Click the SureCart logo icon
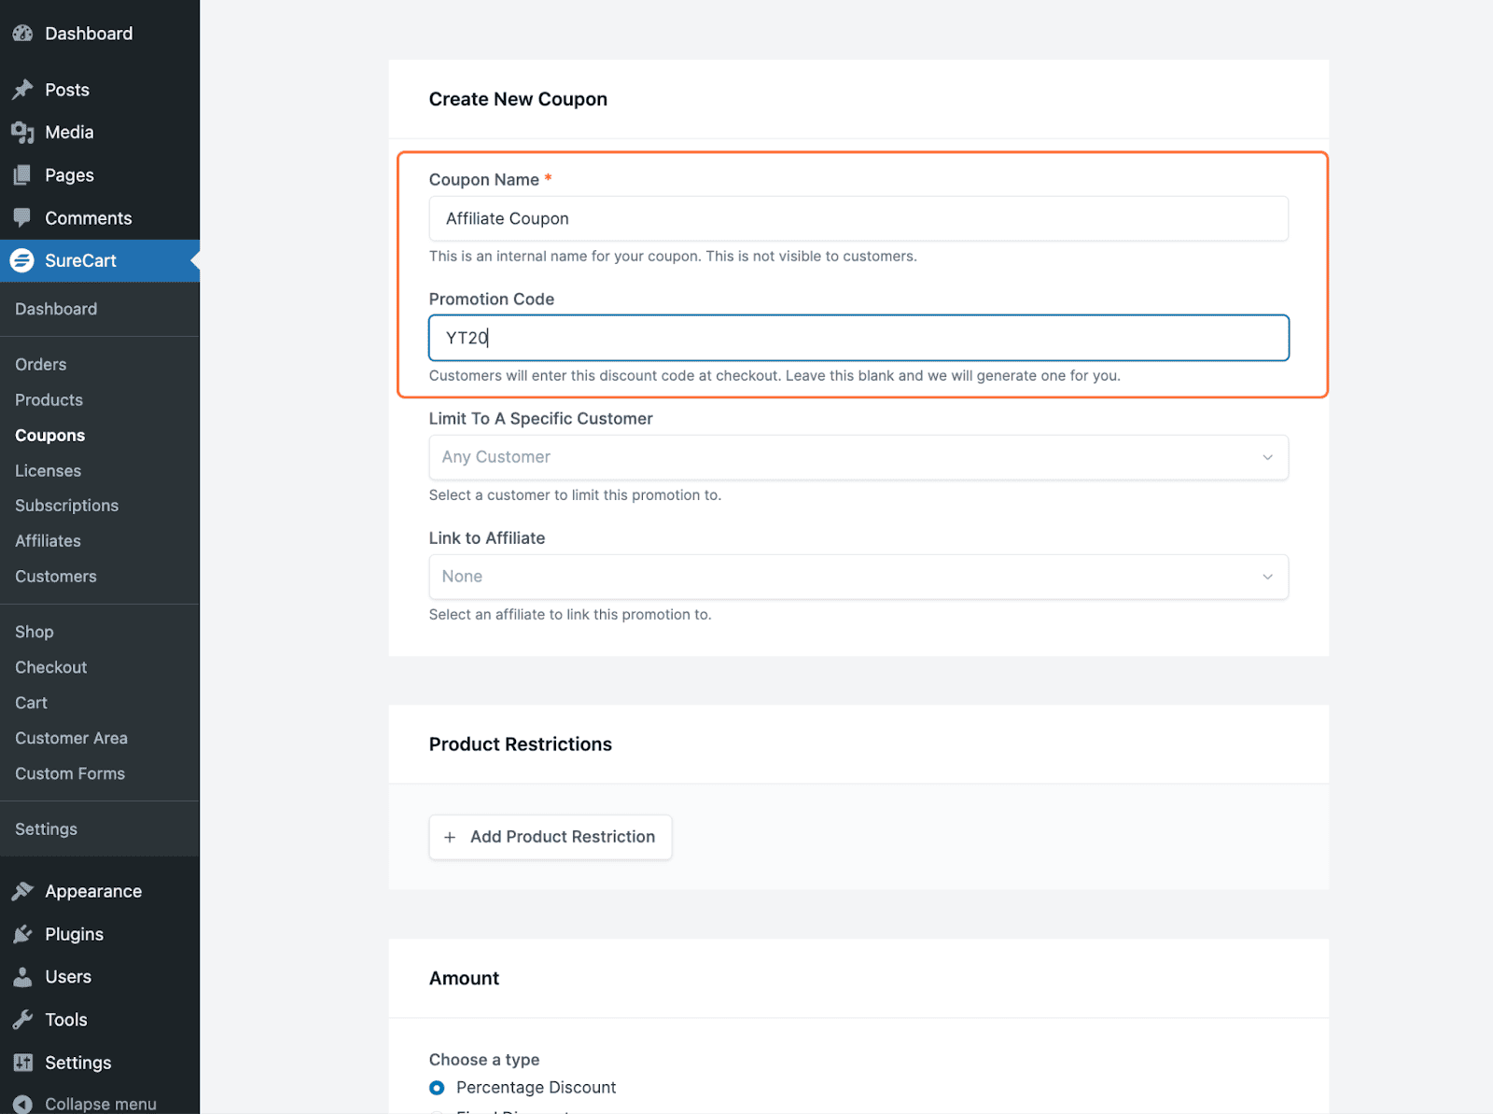Viewport: 1493px width, 1114px height. coord(22,260)
